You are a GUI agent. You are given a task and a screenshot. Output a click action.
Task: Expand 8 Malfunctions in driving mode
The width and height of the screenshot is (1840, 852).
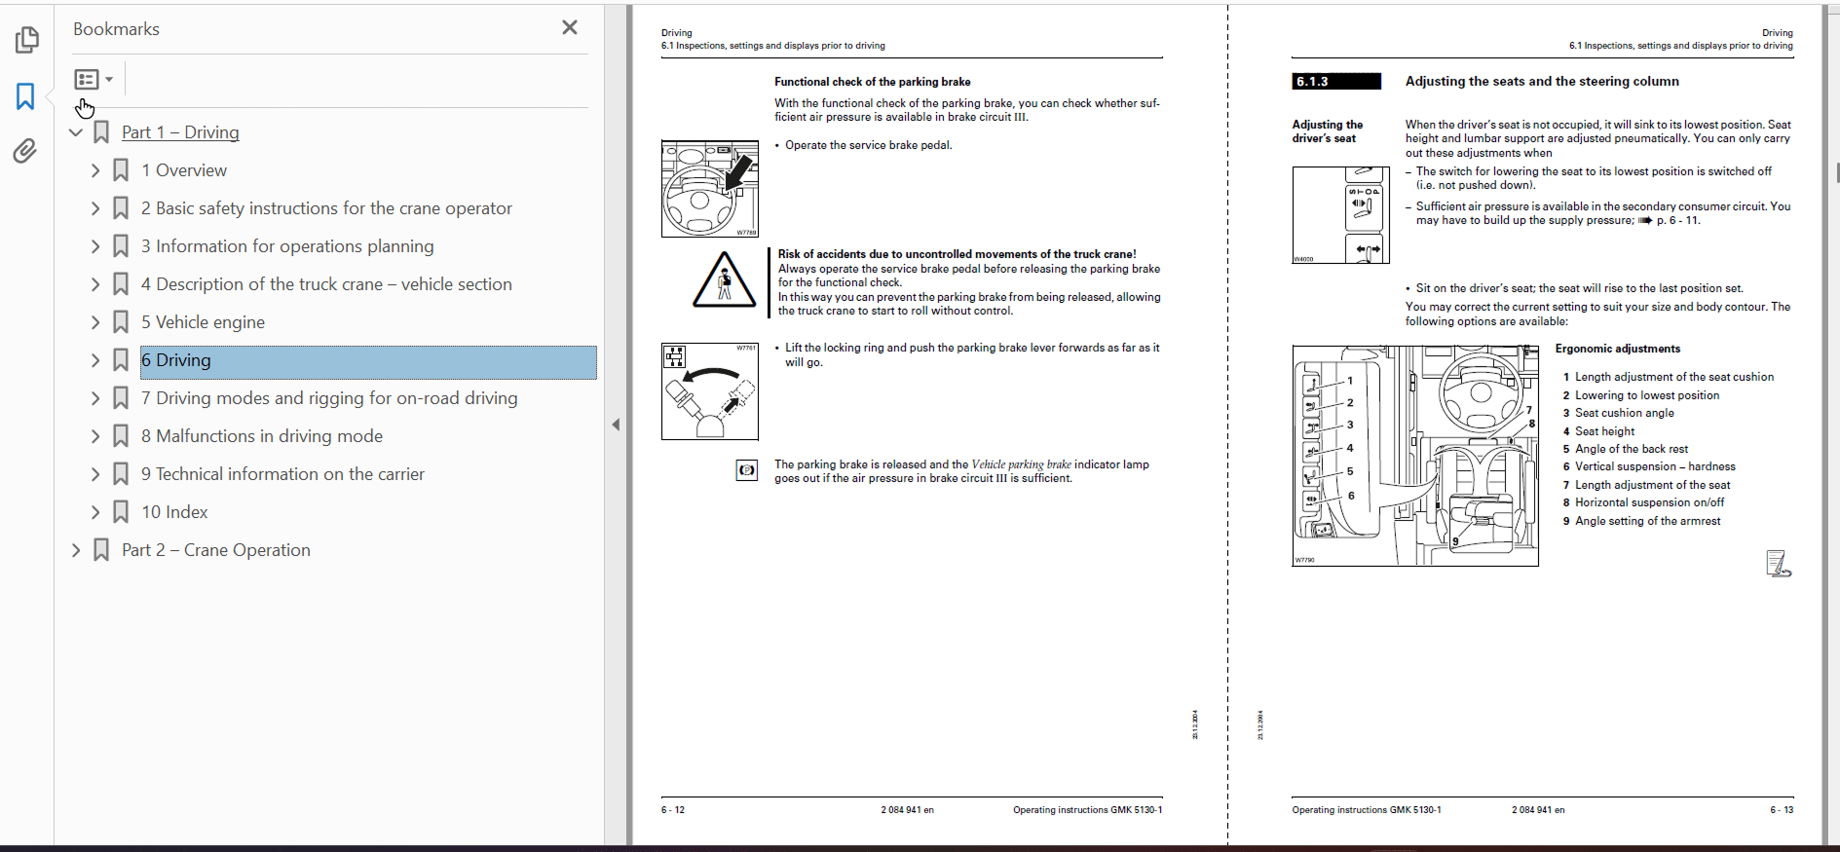pos(95,436)
